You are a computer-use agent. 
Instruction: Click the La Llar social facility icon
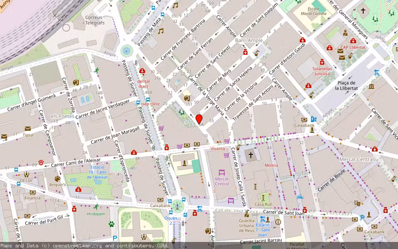point(27,174)
